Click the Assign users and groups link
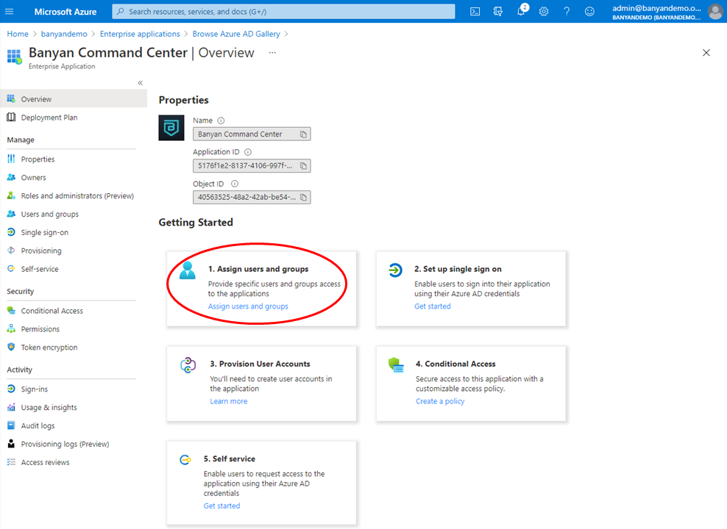Viewport: 727px width, 529px height. click(x=248, y=306)
